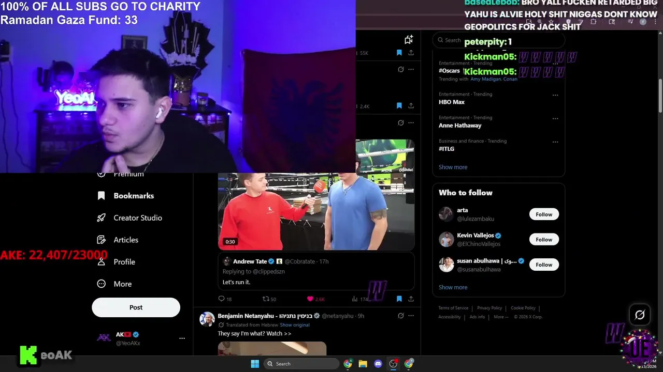Repost the tweet with 50 reposts
This screenshot has width=663, height=372.
point(266,299)
